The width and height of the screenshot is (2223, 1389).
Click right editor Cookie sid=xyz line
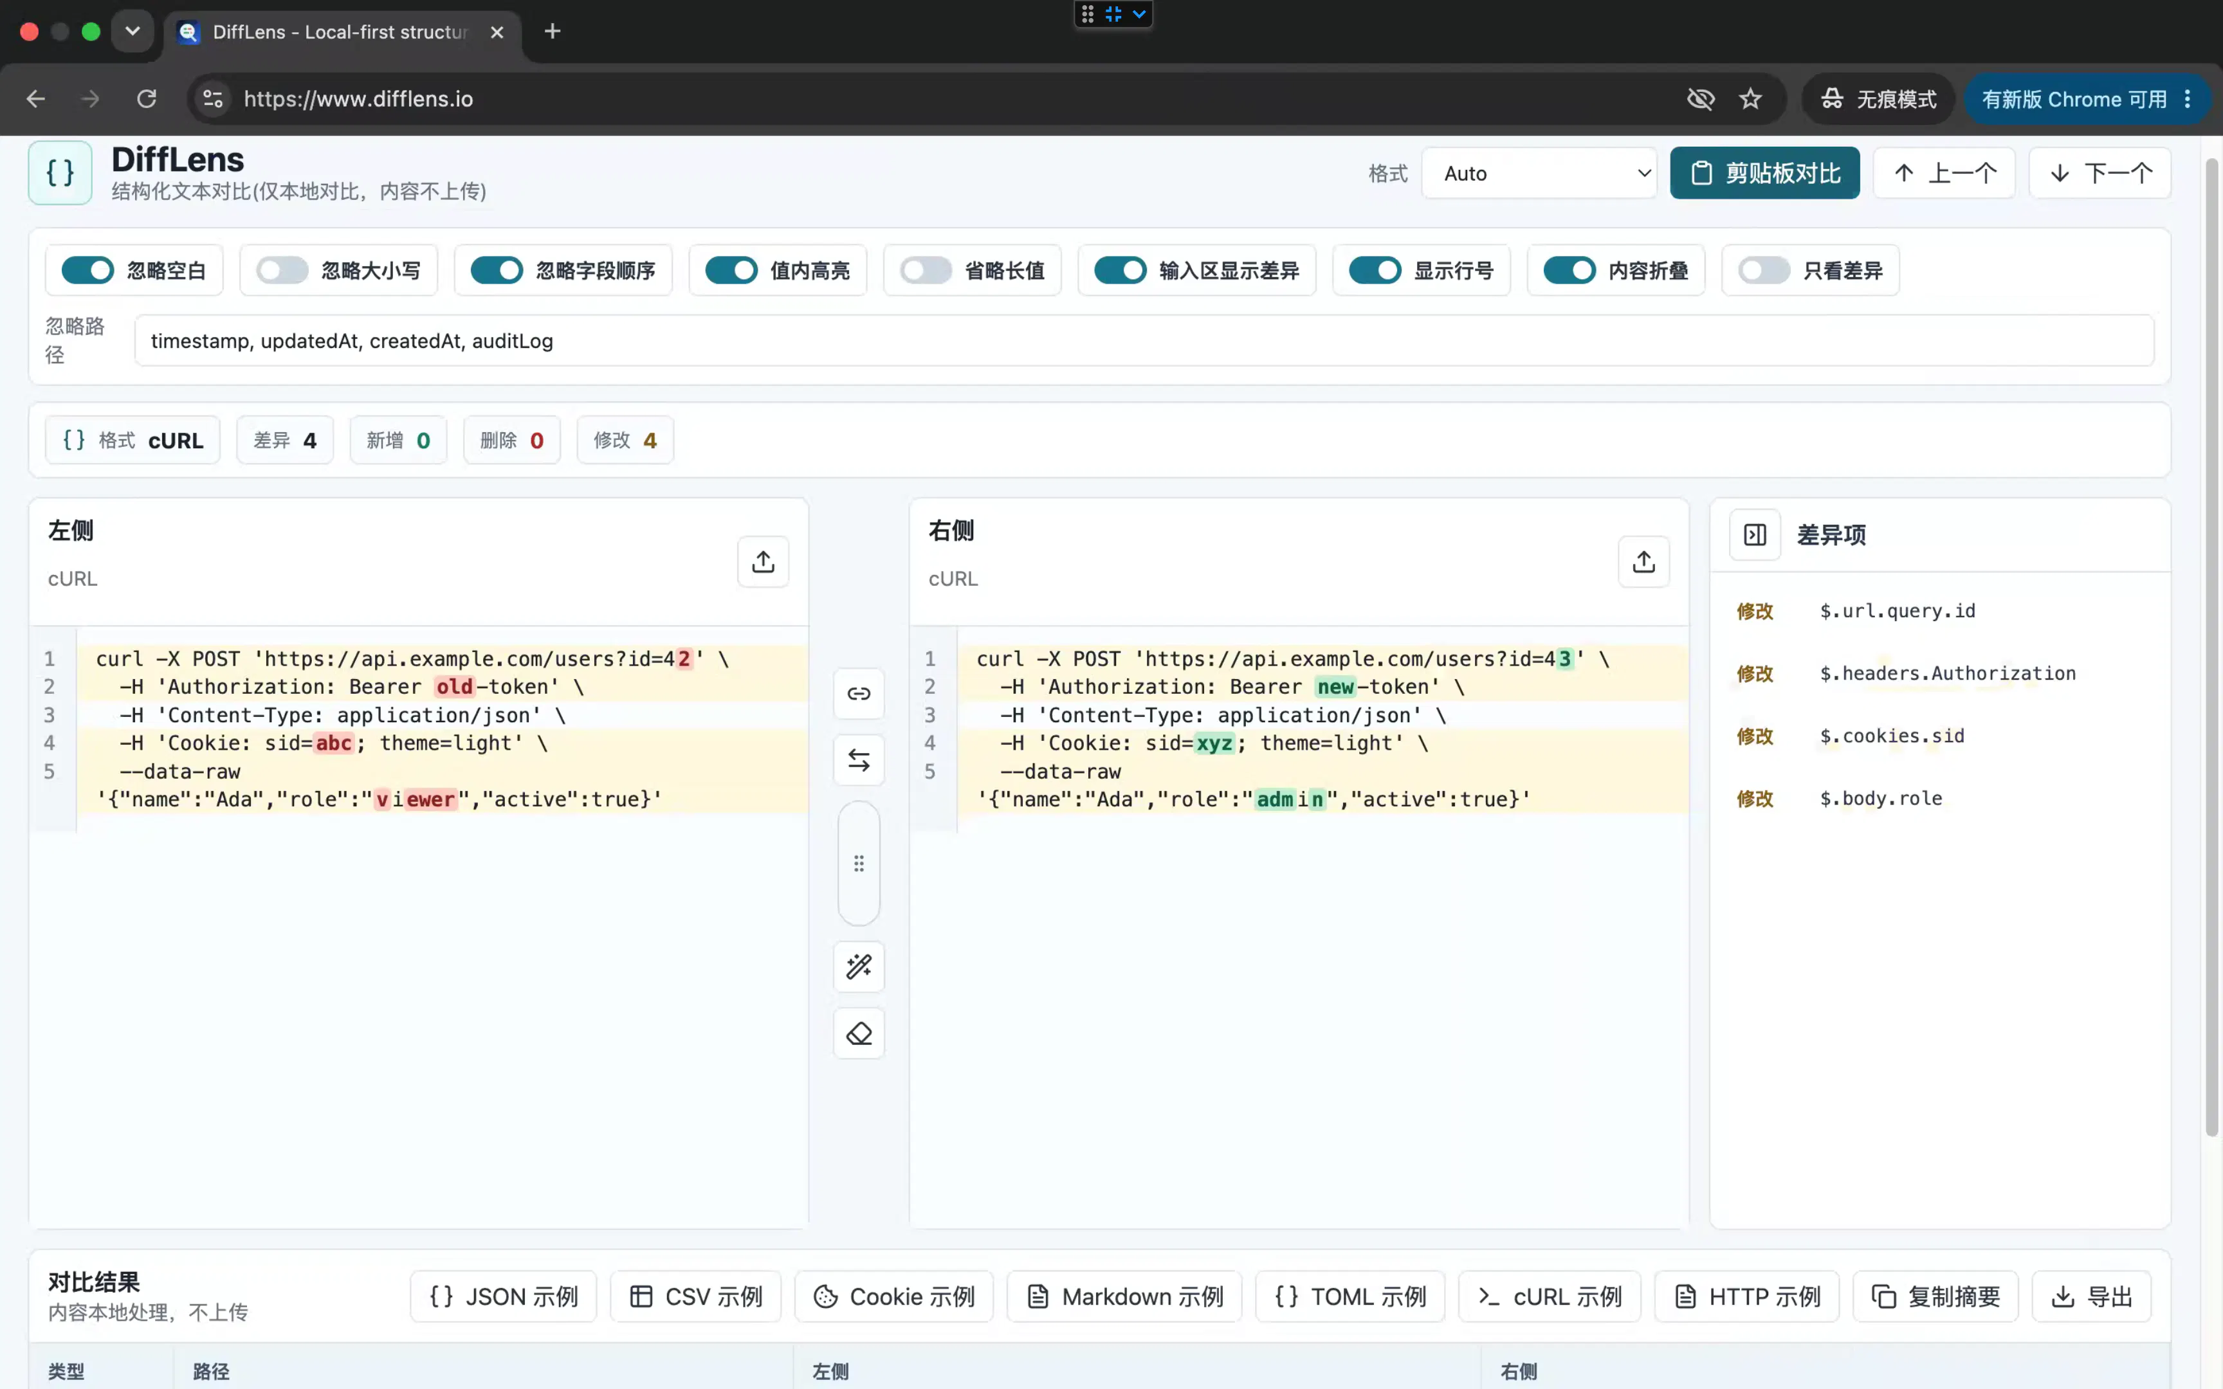point(1322,743)
